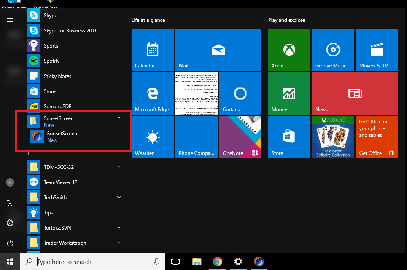Image resolution: width=407 pixels, height=270 pixels.
Task: Click the Windows Start button
Action: coord(10,262)
